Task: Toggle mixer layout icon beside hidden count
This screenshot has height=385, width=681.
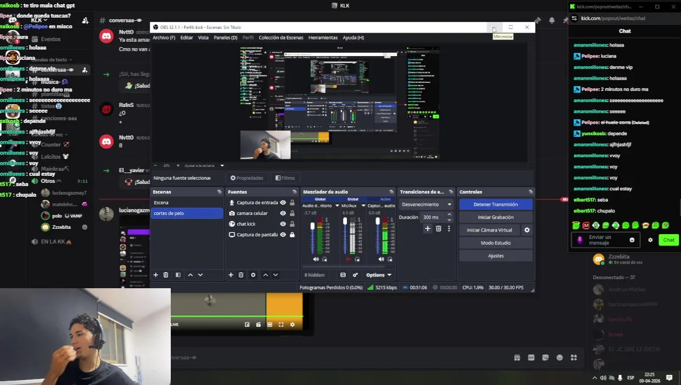Action: point(343,275)
